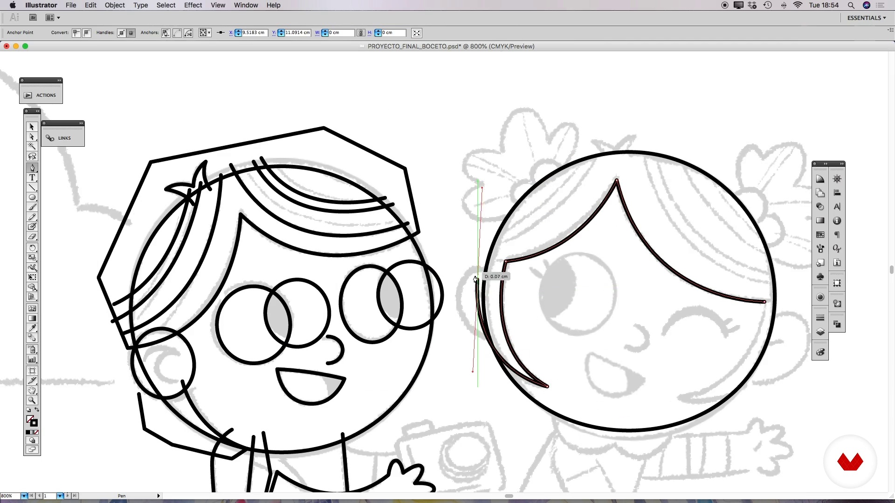
Task: Select the Eyedropper tool
Action: coord(32,328)
